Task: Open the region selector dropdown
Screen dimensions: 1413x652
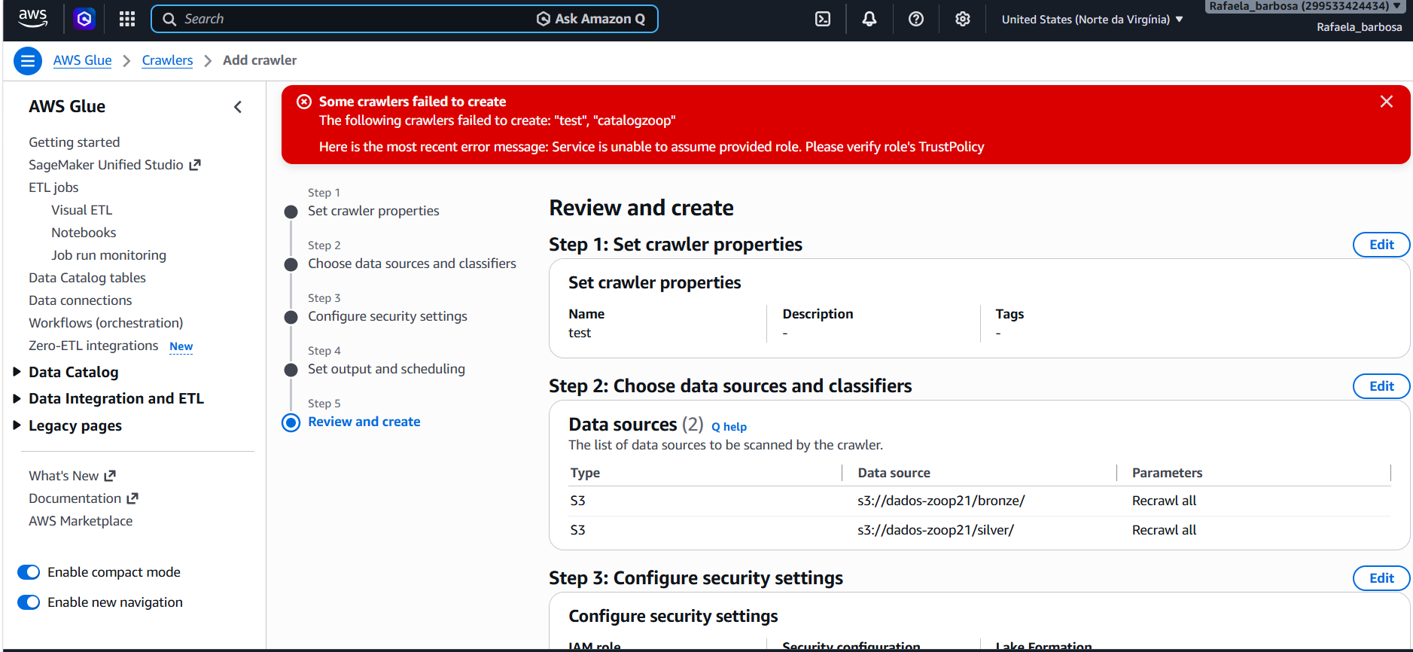Action: (1092, 20)
